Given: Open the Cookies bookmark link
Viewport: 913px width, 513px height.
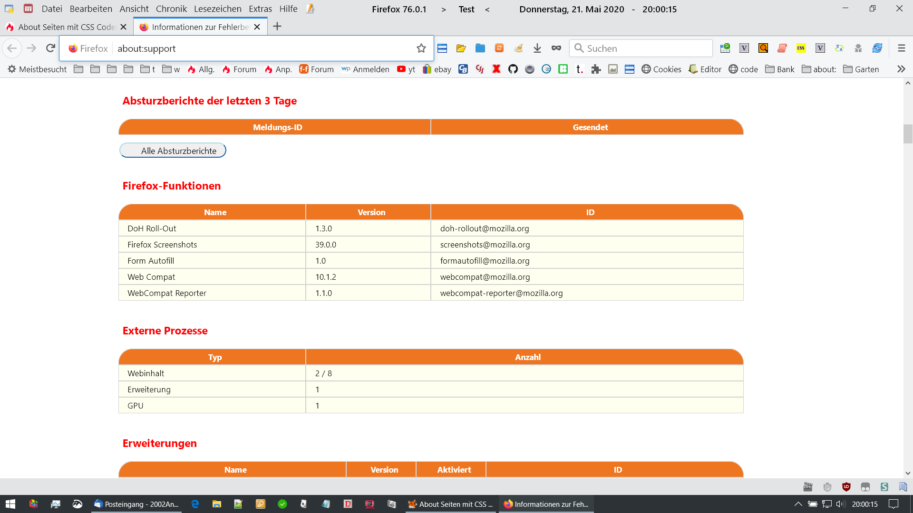Looking at the screenshot, I should click(x=661, y=69).
